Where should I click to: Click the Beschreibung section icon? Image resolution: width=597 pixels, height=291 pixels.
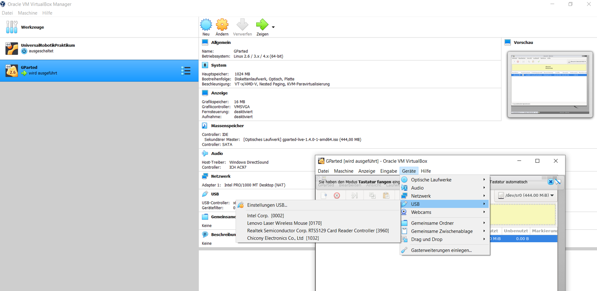click(x=205, y=234)
